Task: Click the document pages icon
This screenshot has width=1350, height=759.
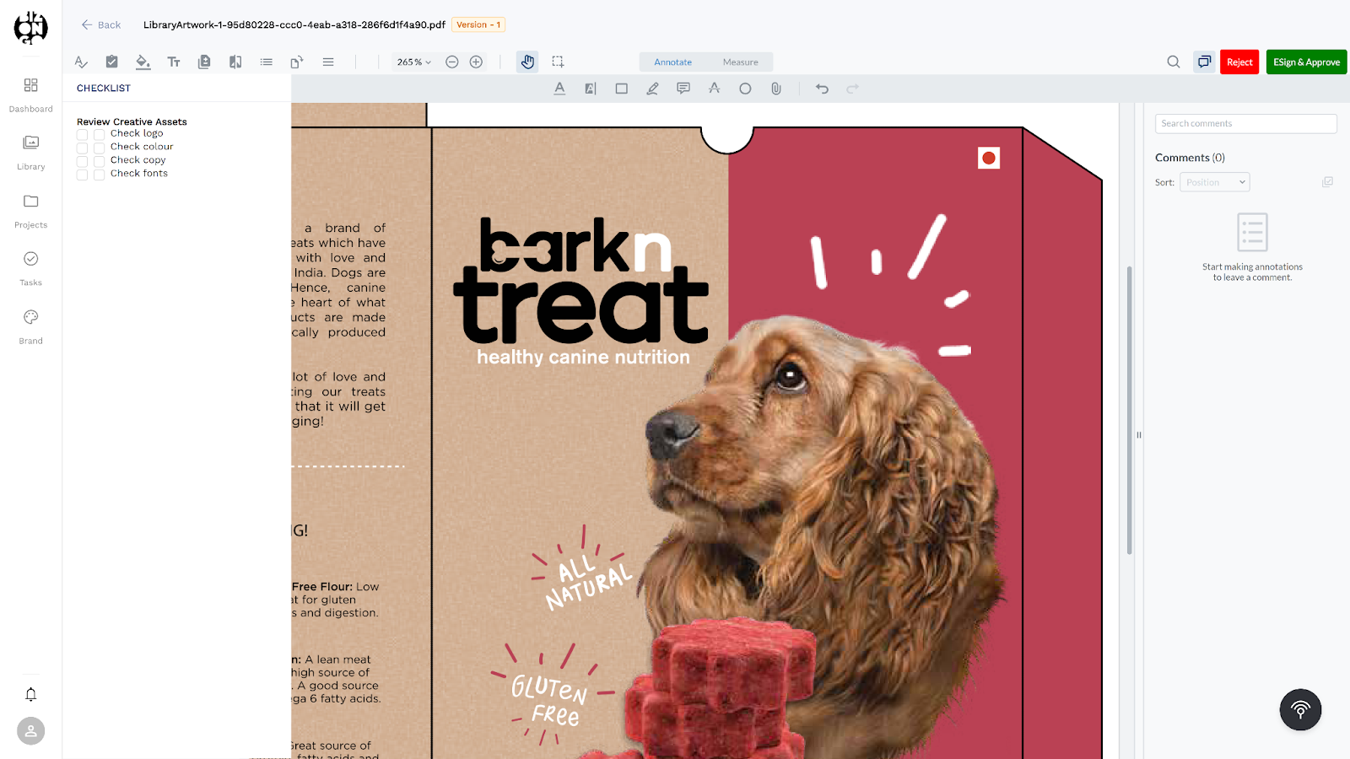Action: coord(204,62)
